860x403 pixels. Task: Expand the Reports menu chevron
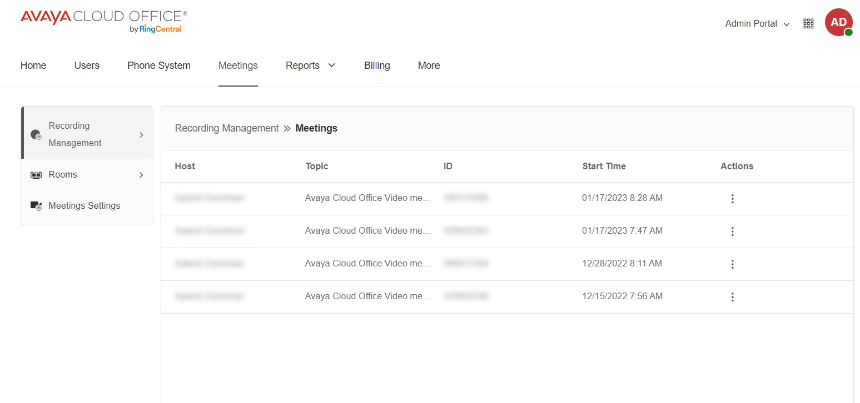(x=332, y=66)
